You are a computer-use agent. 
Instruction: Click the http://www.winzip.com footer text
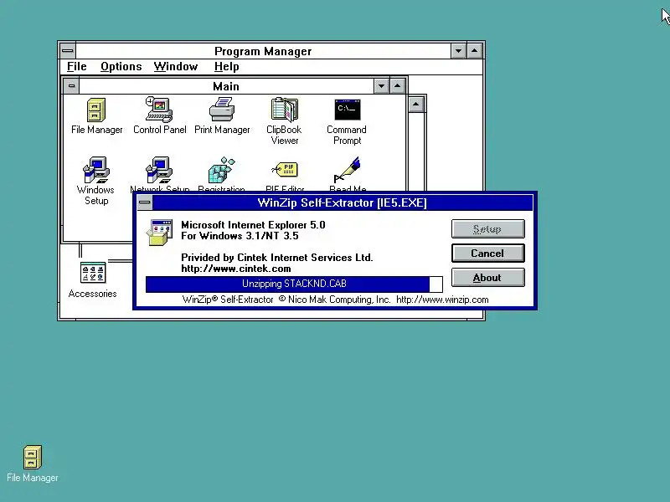(x=442, y=300)
